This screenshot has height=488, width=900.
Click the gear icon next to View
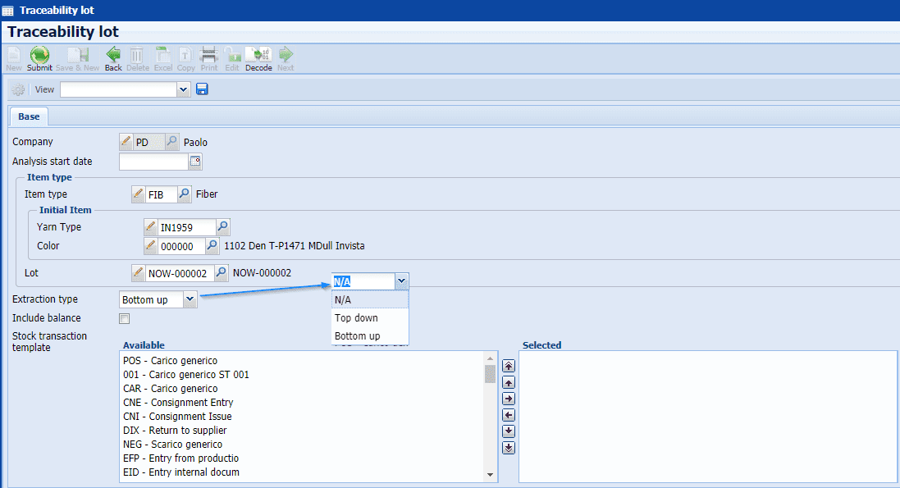coord(17,89)
